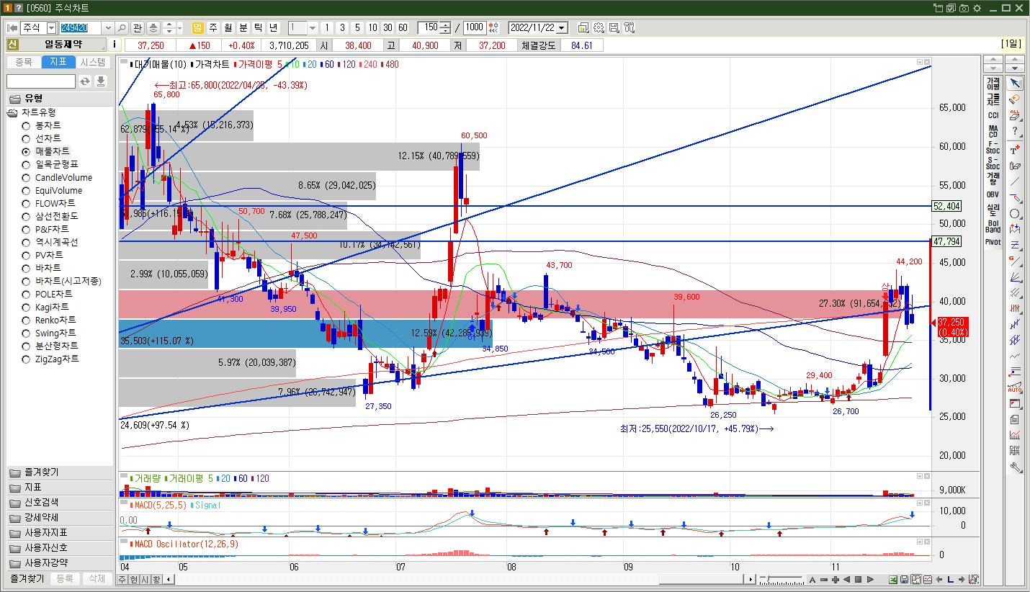1030x592 pixels.
Task: Click the go-to-first arrow at toolbar start
Action: pos(12,27)
